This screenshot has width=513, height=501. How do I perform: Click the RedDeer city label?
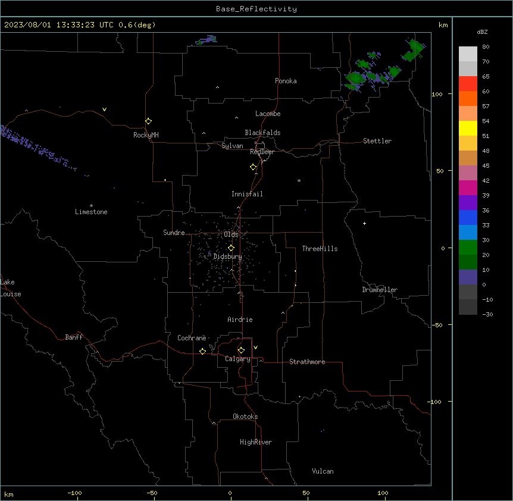click(262, 152)
